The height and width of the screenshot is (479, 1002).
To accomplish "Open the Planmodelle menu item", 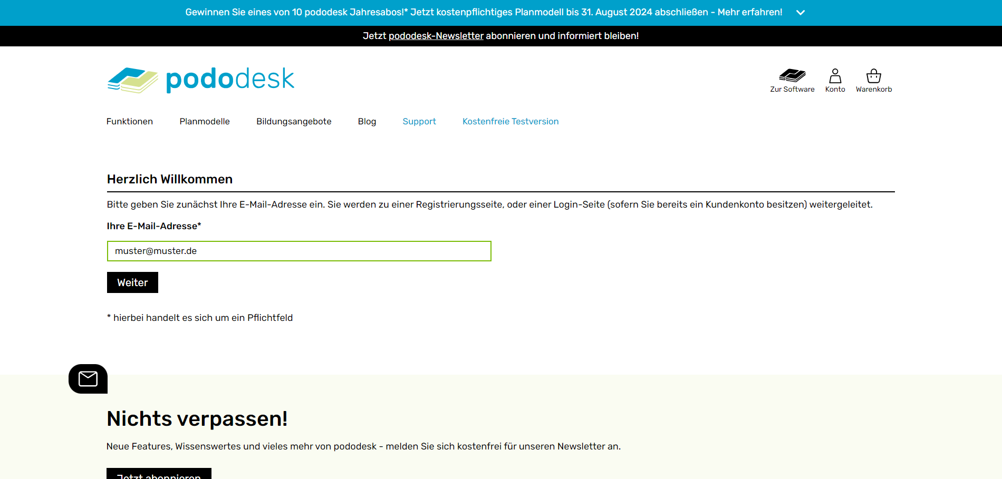I will (205, 121).
